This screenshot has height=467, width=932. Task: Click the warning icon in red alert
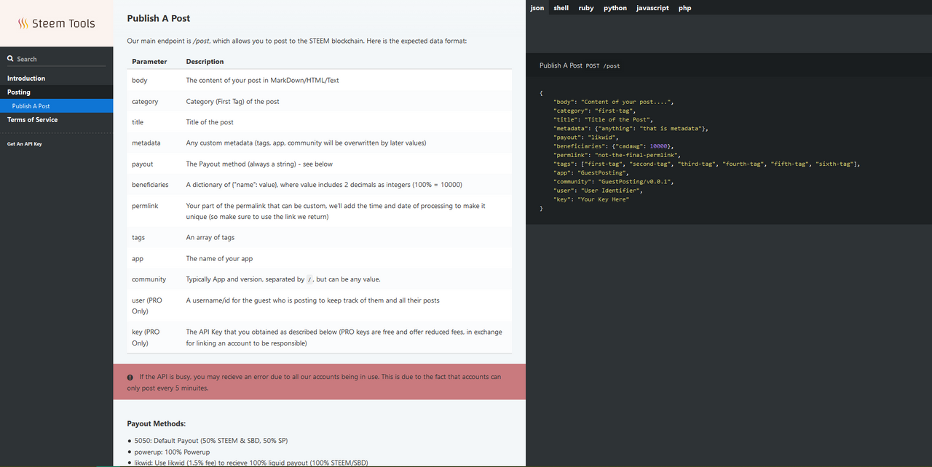point(130,377)
